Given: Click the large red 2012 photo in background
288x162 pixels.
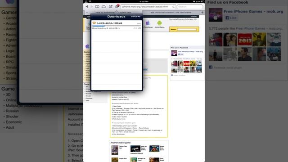Looking at the screenshot, I should tap(245, 40).
